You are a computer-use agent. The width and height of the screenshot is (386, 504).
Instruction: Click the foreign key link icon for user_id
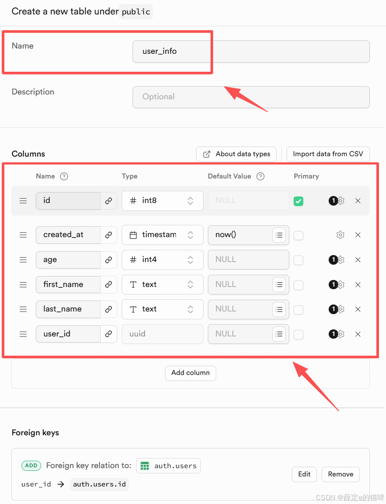click(x=109, y=334)
